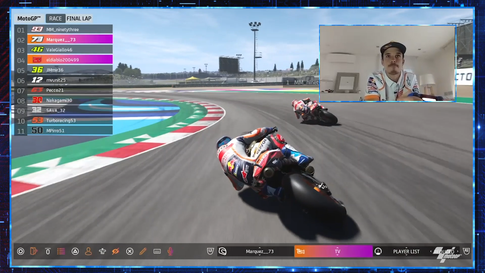Image resolution: width=485 pixels, height=273 pixels.
Task: Click the circled X cancel icon
Action: tap(130, 251)
